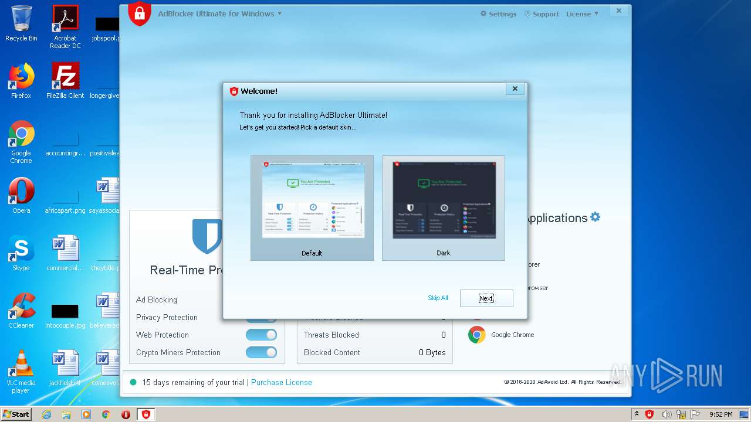Open Google Chrome desktop shortcut
751x422 pixels.
click(21, 142)
